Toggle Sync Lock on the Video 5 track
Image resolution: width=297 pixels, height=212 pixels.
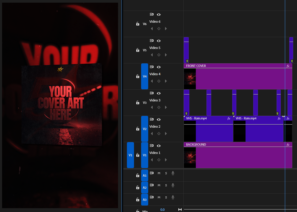point(152,41)
